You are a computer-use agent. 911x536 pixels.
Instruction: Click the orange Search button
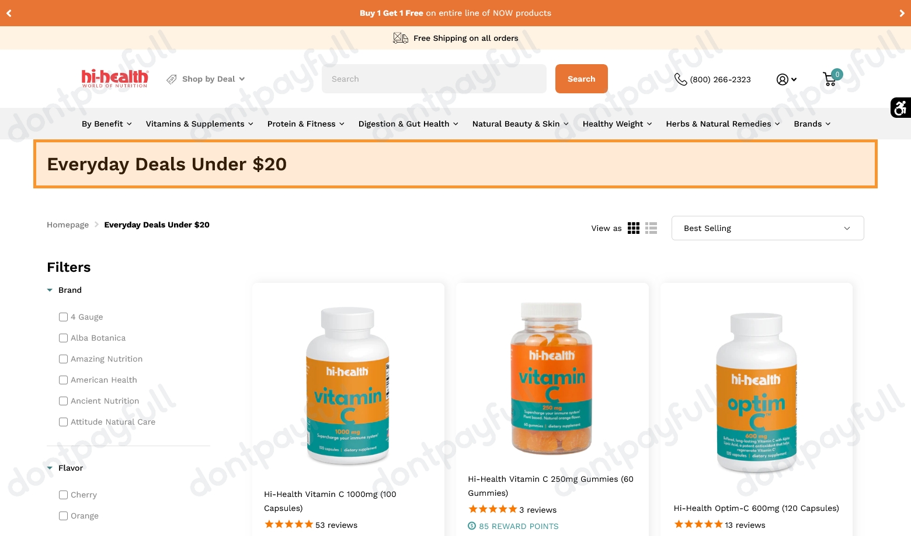(x=581, y=79)
